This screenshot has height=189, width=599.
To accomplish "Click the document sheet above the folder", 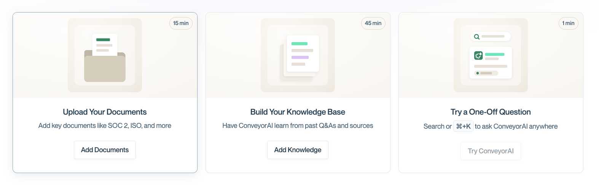I will point(105,45).
